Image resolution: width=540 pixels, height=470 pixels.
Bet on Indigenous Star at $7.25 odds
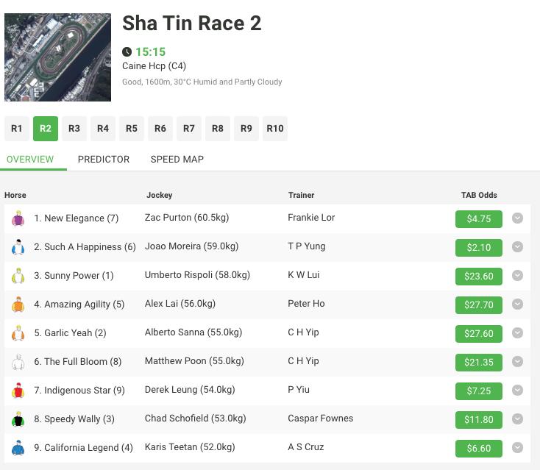(479, 391)
